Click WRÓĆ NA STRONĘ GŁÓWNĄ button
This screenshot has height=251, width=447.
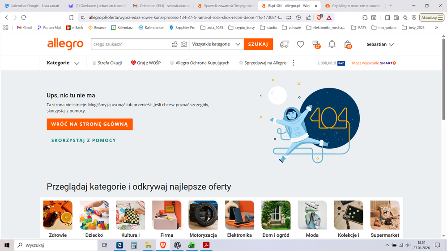(89, 124)
